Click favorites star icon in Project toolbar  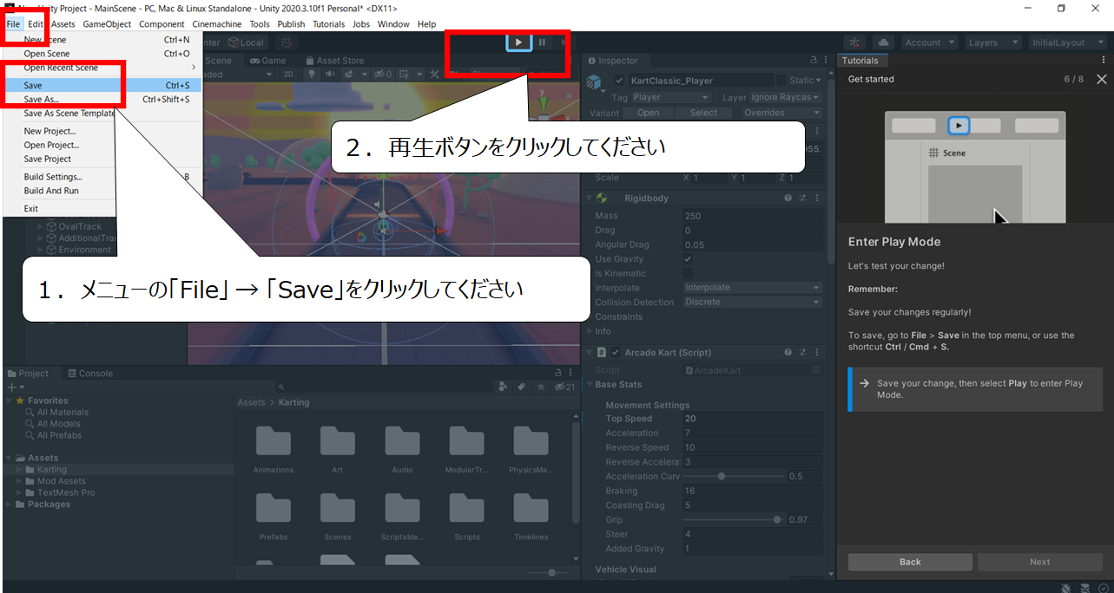click(x=541, y=387)
